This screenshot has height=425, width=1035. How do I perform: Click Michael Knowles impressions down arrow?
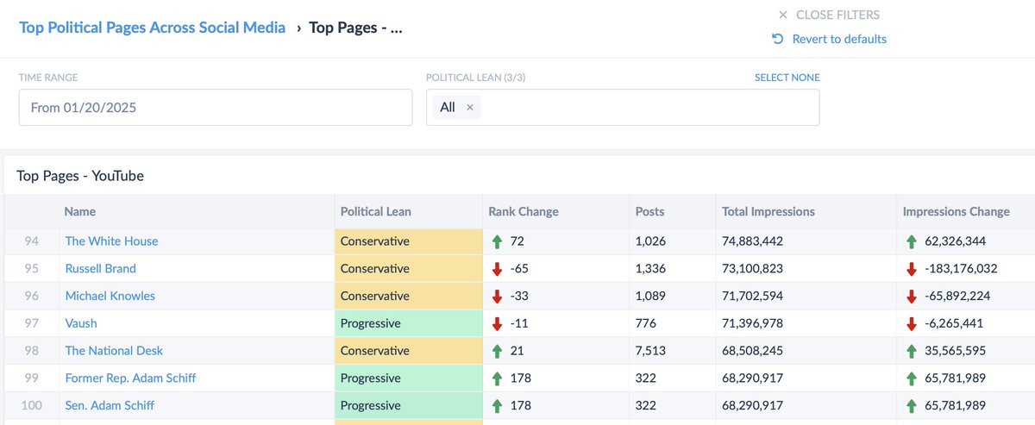coord(913,297)
